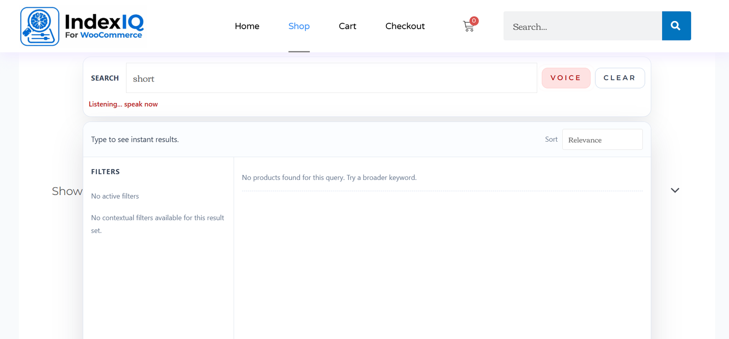729x339 pixels.
Task: Open the Cart menu link
Action: pyautogui.click(x=347, y=26)
